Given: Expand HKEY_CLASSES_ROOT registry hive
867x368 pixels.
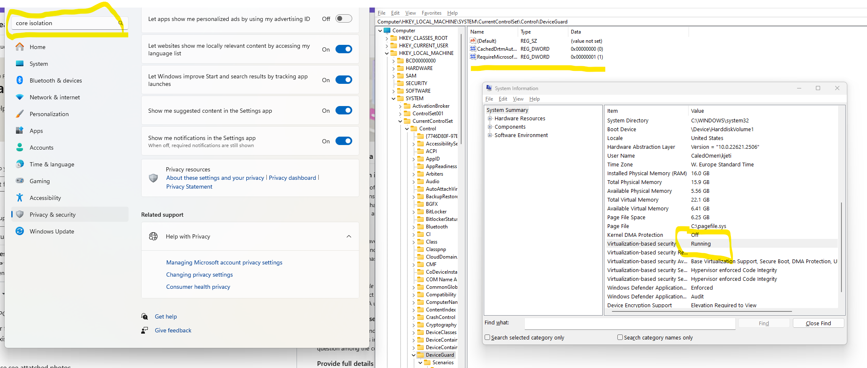Looking at the screenshot, I should tap(387, 38).
